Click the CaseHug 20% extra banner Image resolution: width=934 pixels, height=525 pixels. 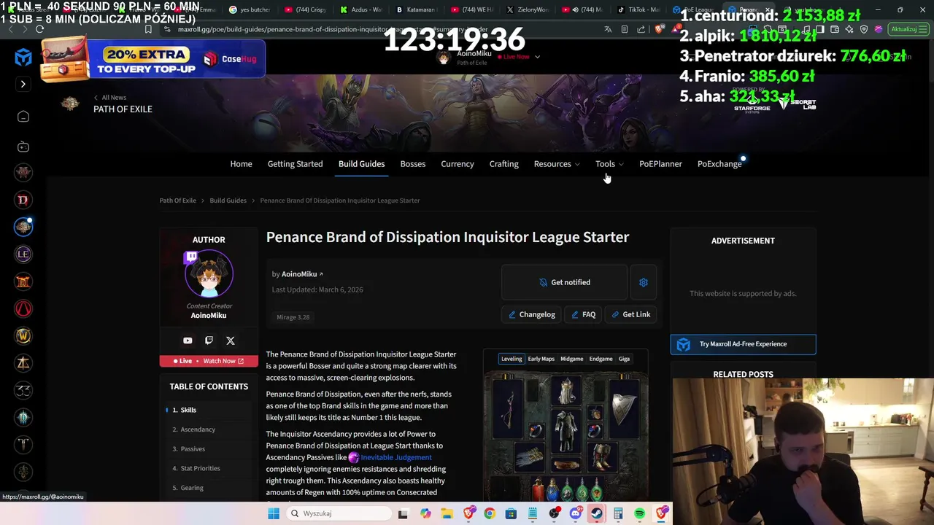pyautogui.click(x=153, y=58)
